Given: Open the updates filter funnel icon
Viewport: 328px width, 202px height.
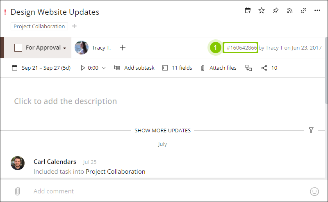Looking at the screenshot, I should pos(311,130).
